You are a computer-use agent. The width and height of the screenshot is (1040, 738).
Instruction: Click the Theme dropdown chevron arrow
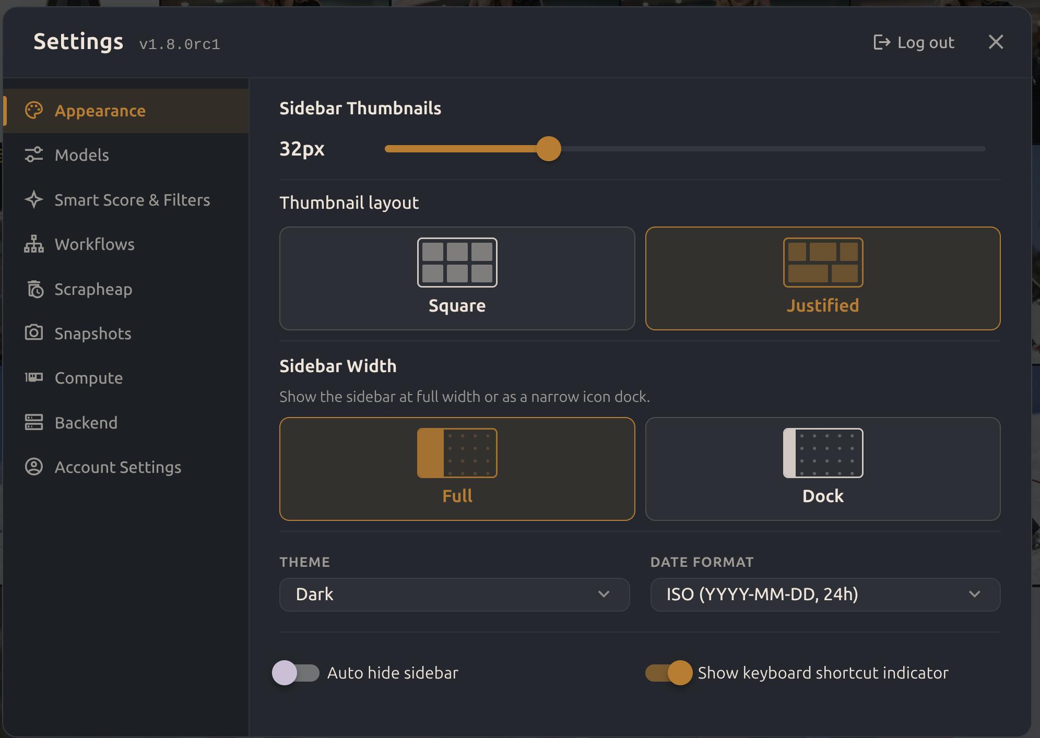pos(604,594)
